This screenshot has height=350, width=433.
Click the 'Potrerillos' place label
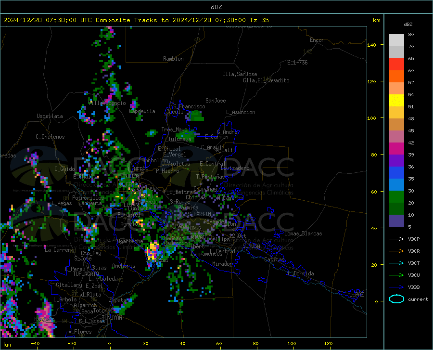pos(88,198)
